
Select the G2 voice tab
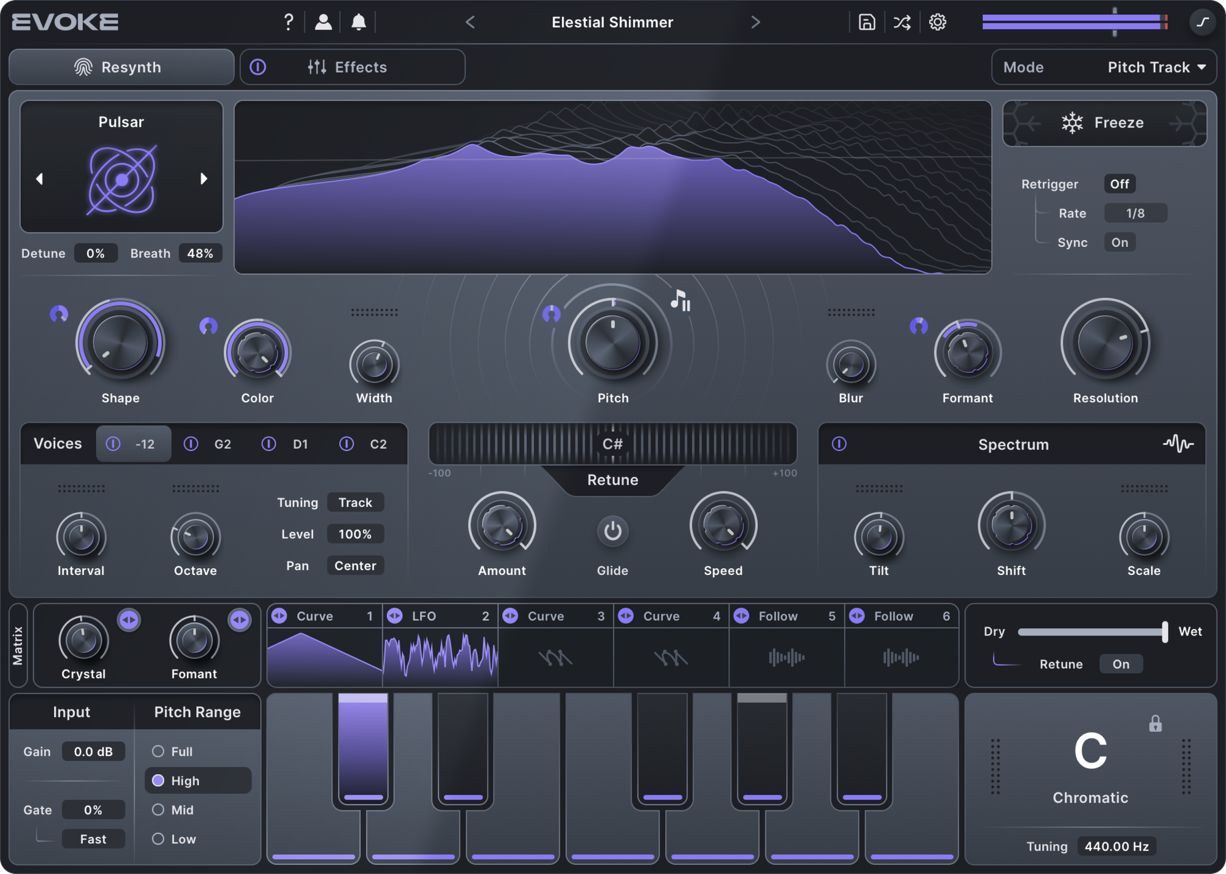pos(222,444)
